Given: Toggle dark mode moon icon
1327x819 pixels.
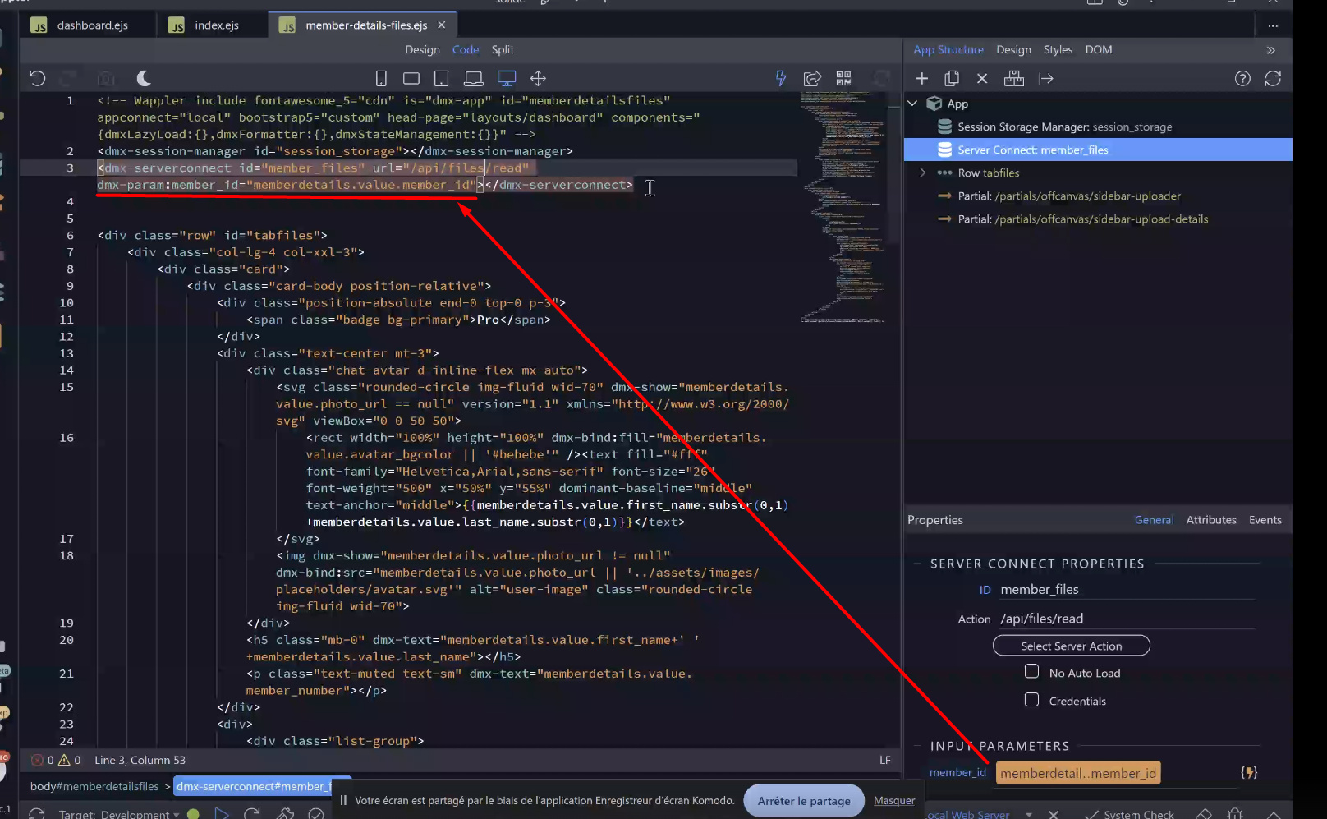Looking at the screenshot, I should 144,78.
